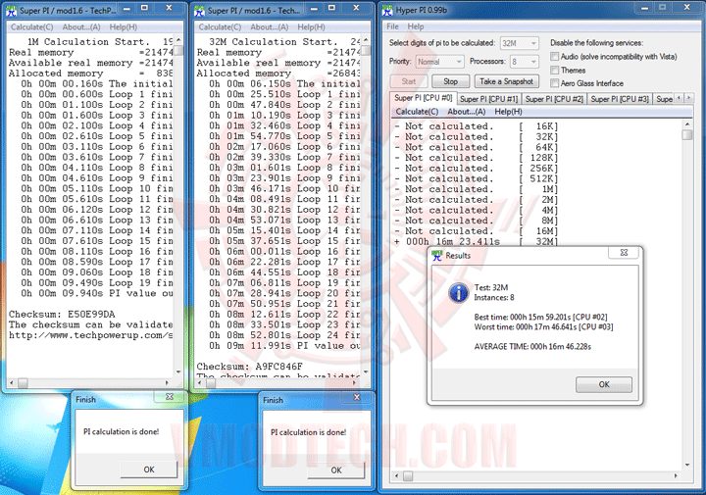Click the techpowerup.com URL line
Image resolution: width=706 pixels, height=495 pixels.
tap(90, 335)
